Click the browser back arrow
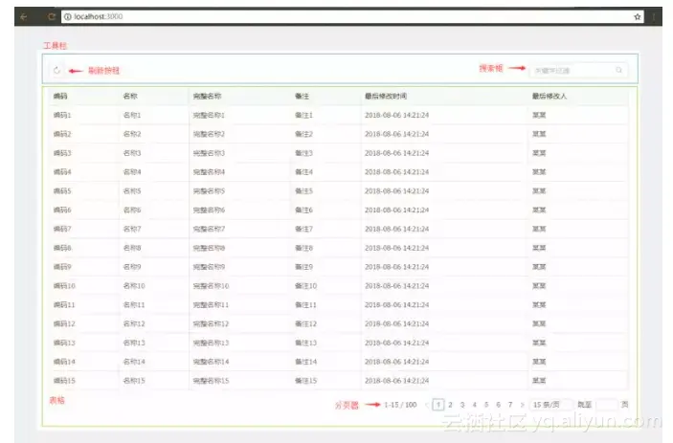 point(24,16)
